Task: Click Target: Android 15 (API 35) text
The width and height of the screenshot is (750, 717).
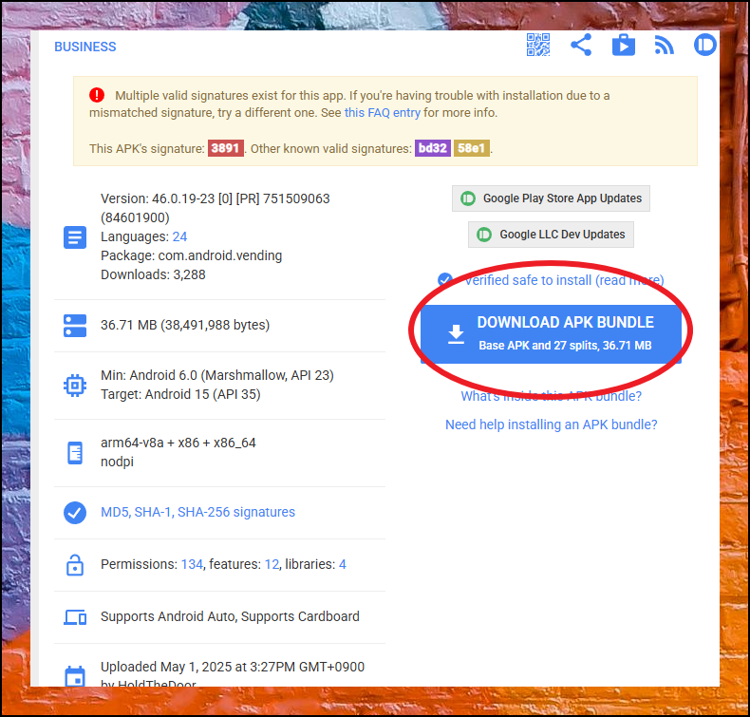Action: [x=180, y=395]
